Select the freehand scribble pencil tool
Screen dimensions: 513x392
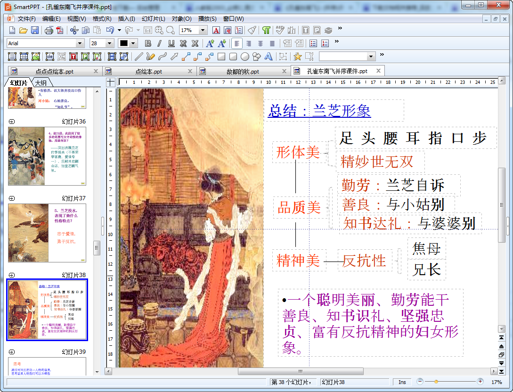[x=150, y=57]
